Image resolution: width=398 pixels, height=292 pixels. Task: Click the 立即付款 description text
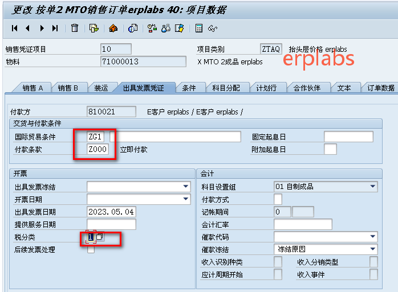pos(134,149)
